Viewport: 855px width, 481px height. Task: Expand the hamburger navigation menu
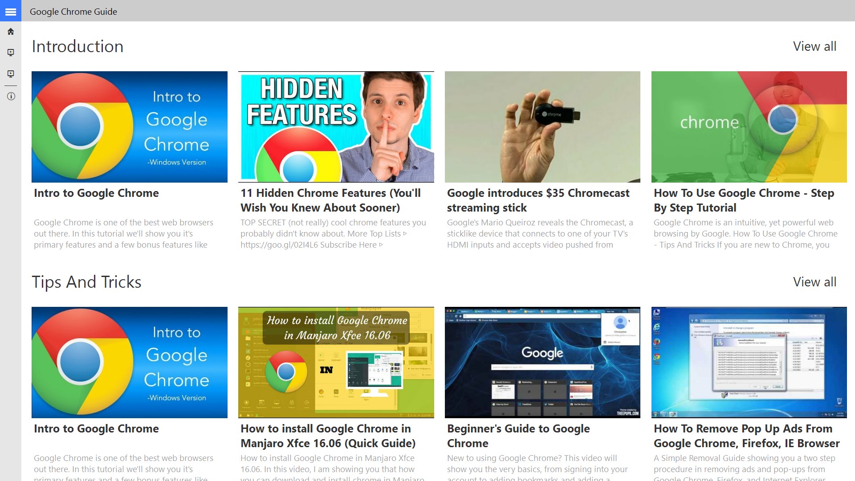(x=11, y=12)
